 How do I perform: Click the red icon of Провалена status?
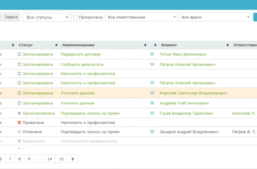pos(19,122)
